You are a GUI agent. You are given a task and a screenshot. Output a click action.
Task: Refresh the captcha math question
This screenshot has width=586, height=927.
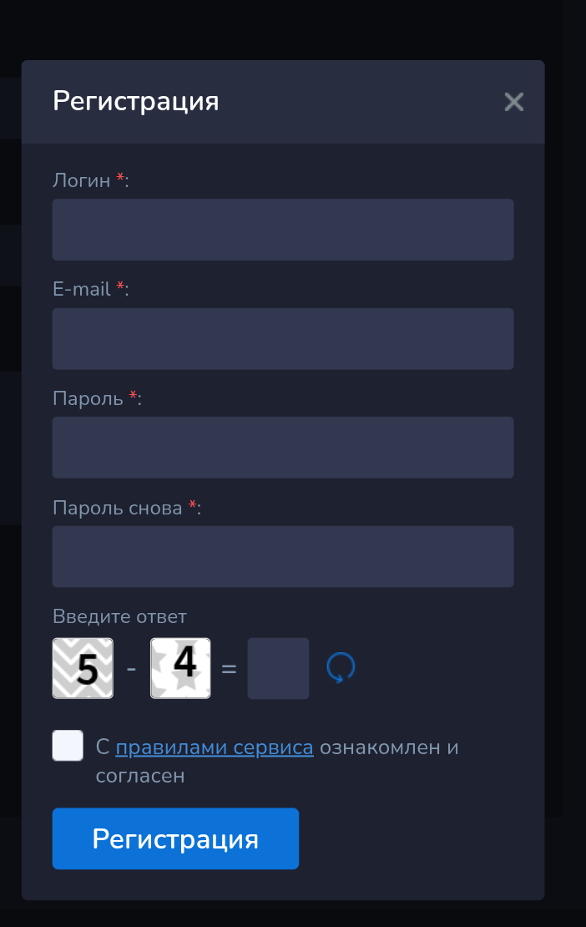(x=341, y=668)
